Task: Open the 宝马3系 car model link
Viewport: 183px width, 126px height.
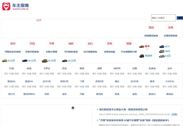Action: point(47,81)
